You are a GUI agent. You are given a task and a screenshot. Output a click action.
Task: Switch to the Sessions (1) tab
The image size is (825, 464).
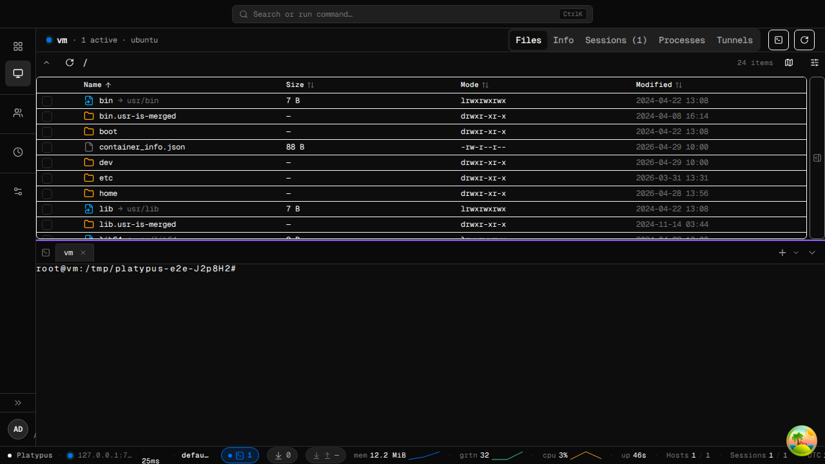tap(616, 40)
